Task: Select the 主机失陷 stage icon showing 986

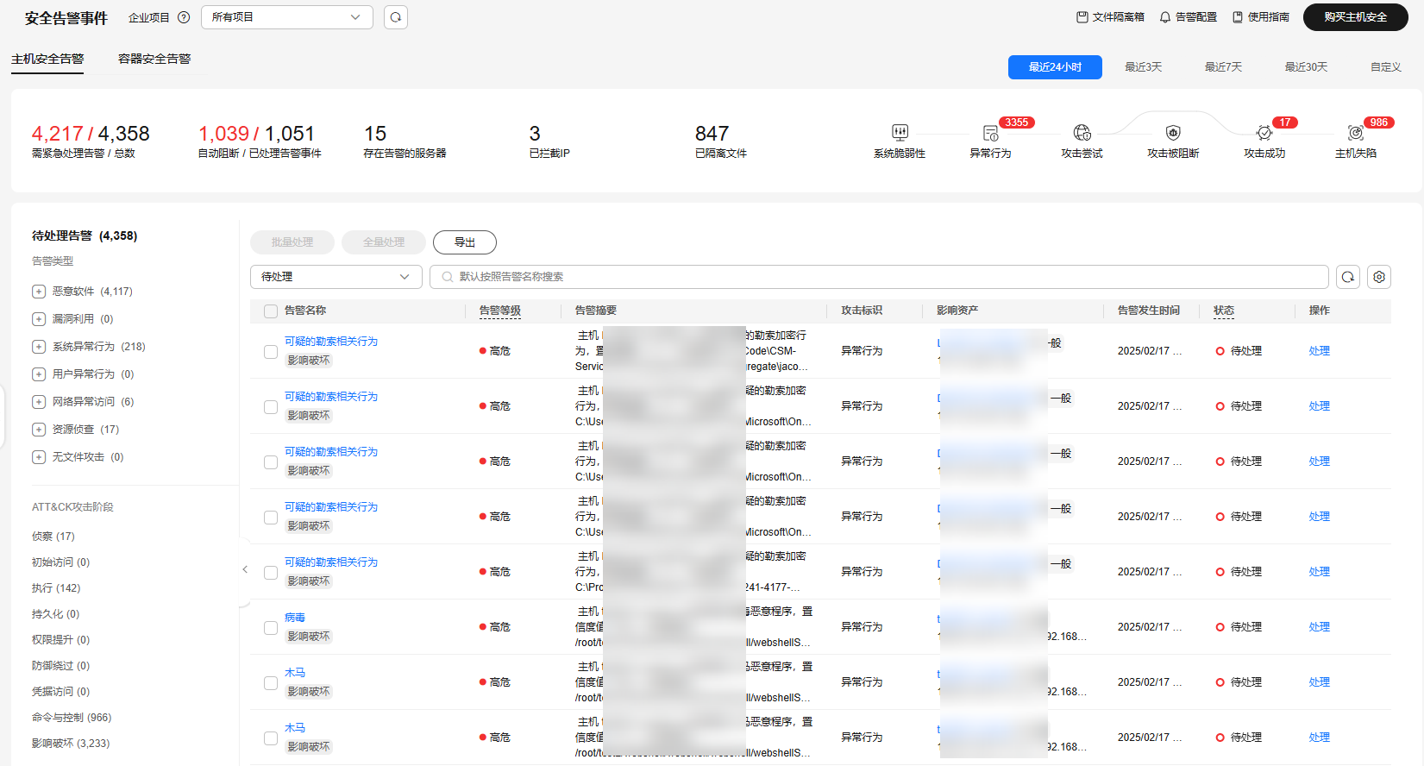Action: [1356, 133]
